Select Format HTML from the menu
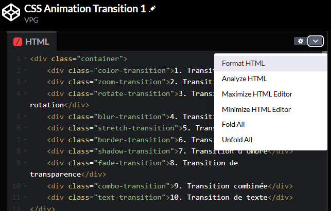 243,64
